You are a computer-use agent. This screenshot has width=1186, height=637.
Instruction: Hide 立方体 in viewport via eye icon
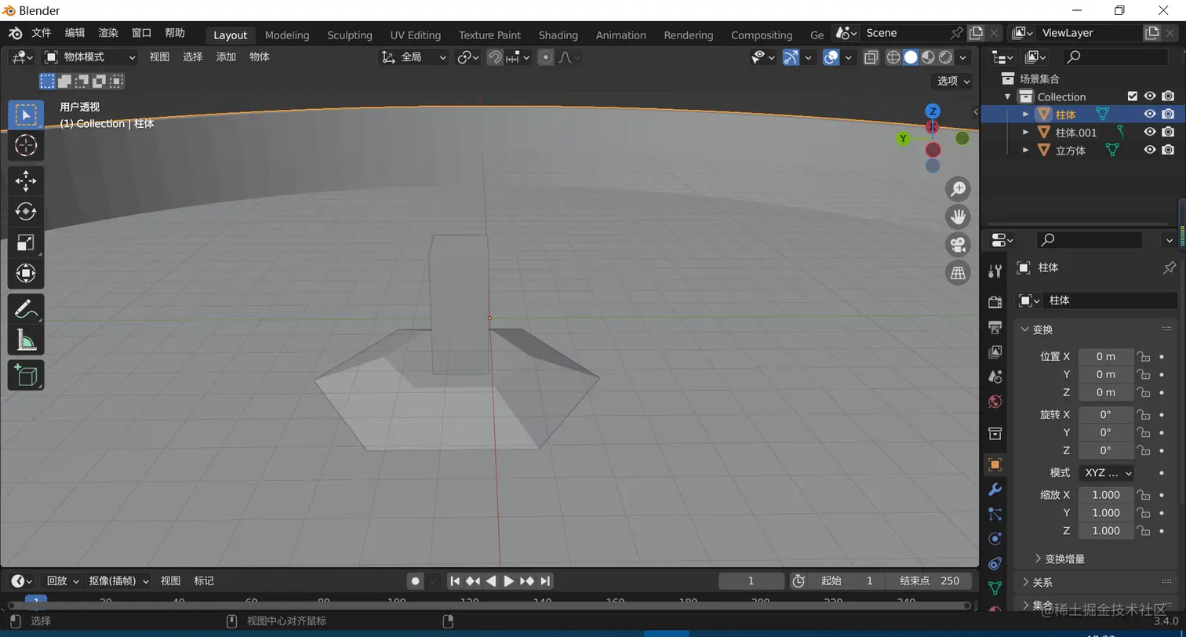point(1150,150)
